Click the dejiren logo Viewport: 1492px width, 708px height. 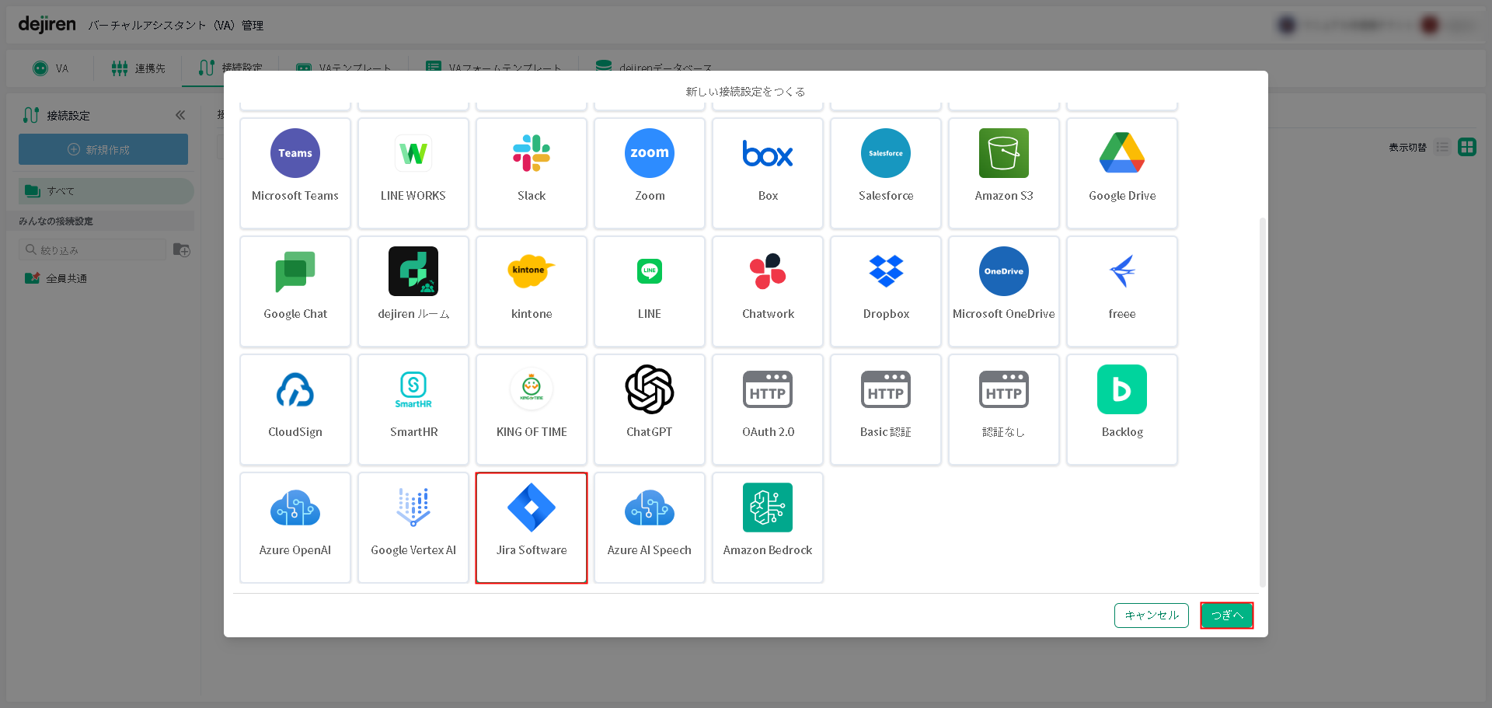[x=47, y=25]
